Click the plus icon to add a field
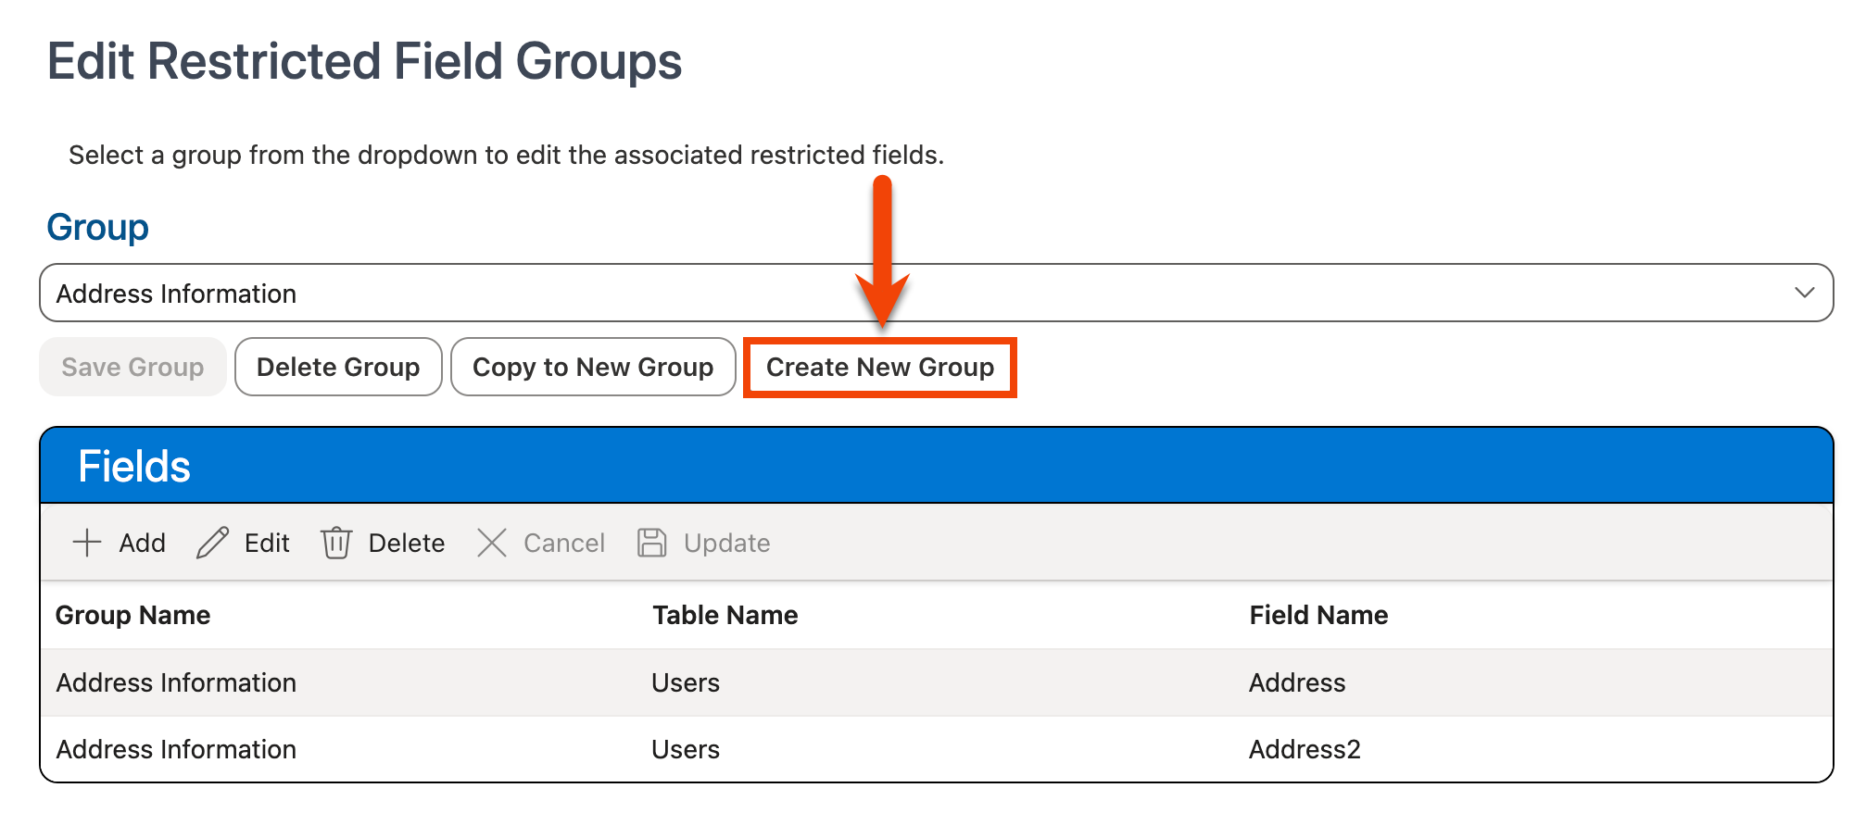Screen dimensions: 1866x813 [x=87, y=543]
